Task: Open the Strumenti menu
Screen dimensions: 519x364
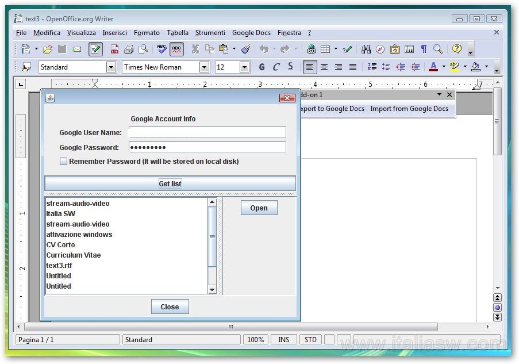Action: pyautogui.click(x=210, y=33)
